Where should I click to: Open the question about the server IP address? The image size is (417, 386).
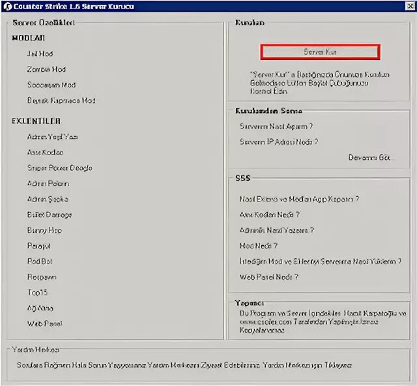click(x=279, y=141)
